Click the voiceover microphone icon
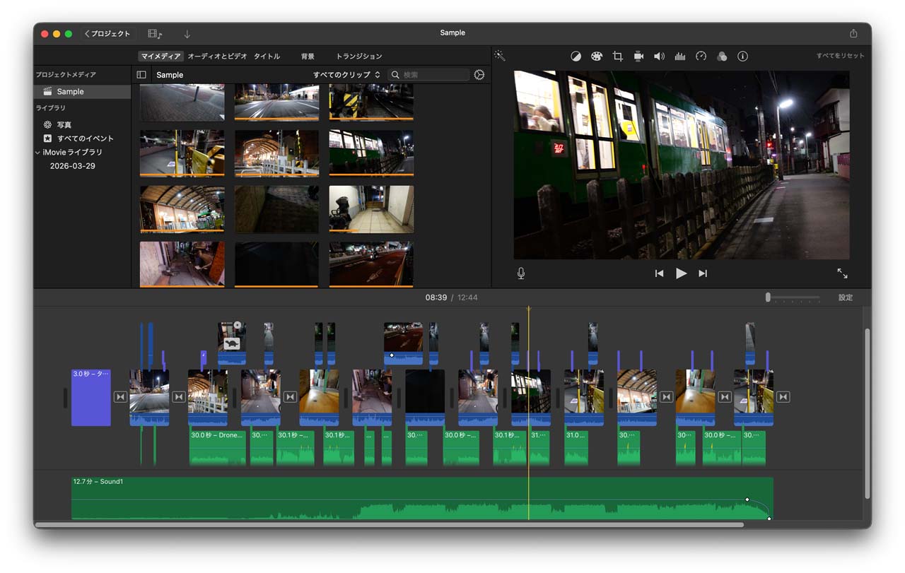The width and height of the screenshot is (905, 573). (521, 273)
